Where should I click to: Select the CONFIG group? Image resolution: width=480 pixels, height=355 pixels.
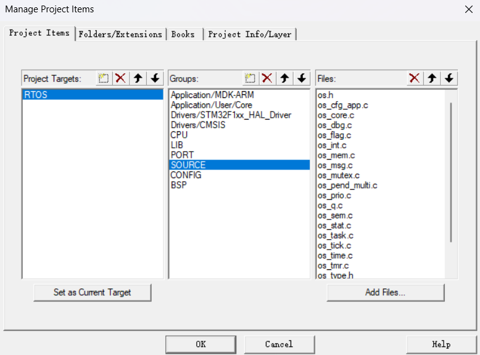(x=239, y=175)
